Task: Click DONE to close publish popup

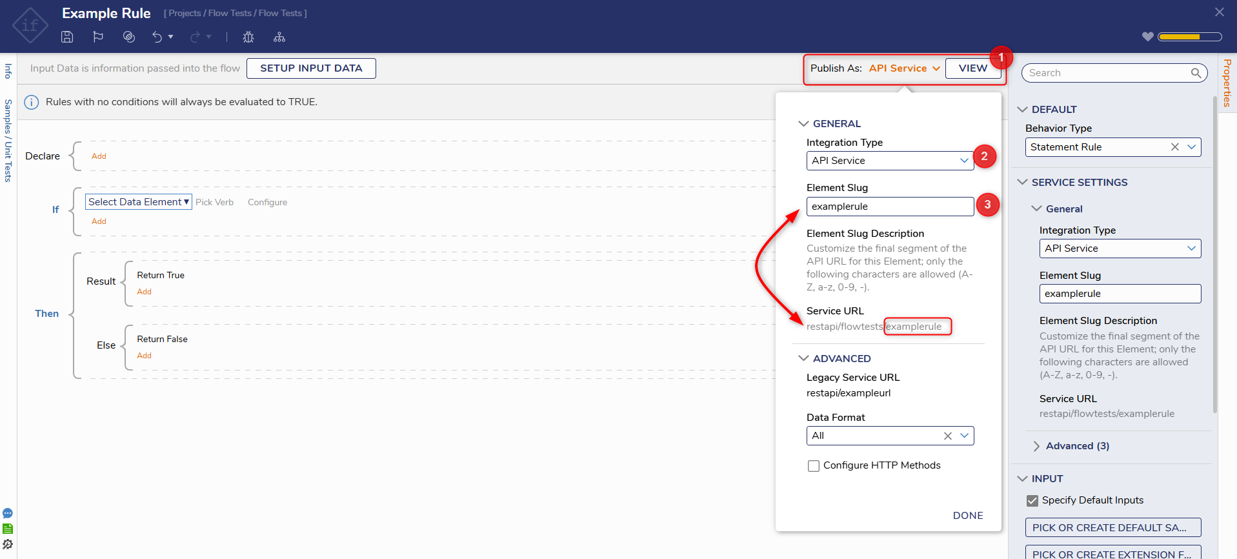Action: point(967,515)
